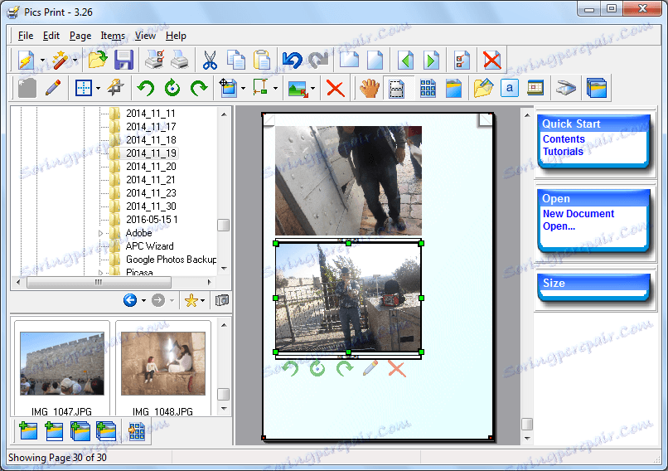Viewport: 668px width, 471px height.
Task: Click the Open... link
Action: 559,226
